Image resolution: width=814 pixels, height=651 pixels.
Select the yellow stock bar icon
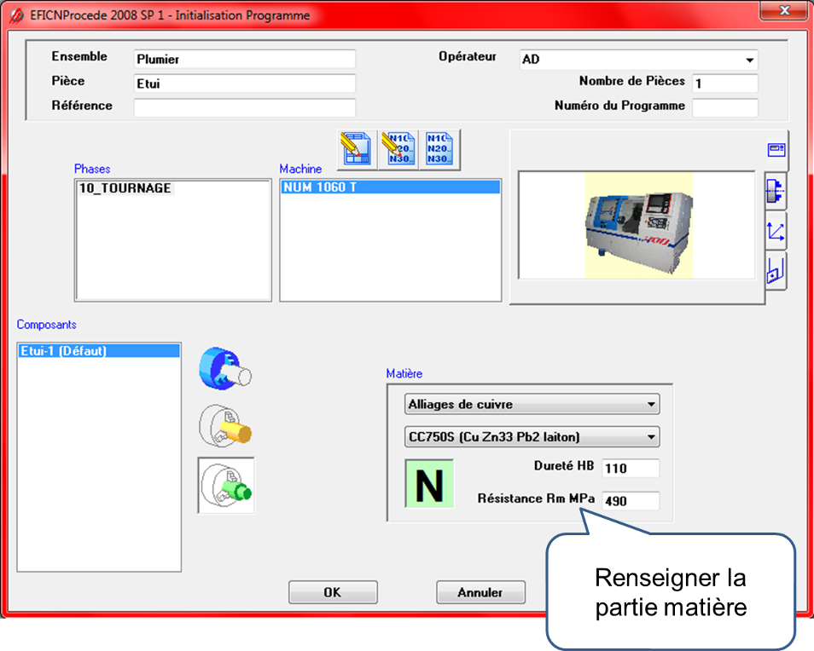225,427
